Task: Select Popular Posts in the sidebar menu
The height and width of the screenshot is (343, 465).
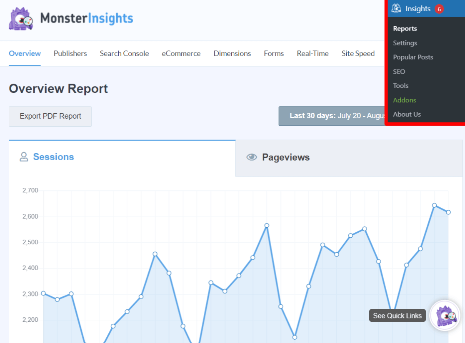Action: [413, 57]
